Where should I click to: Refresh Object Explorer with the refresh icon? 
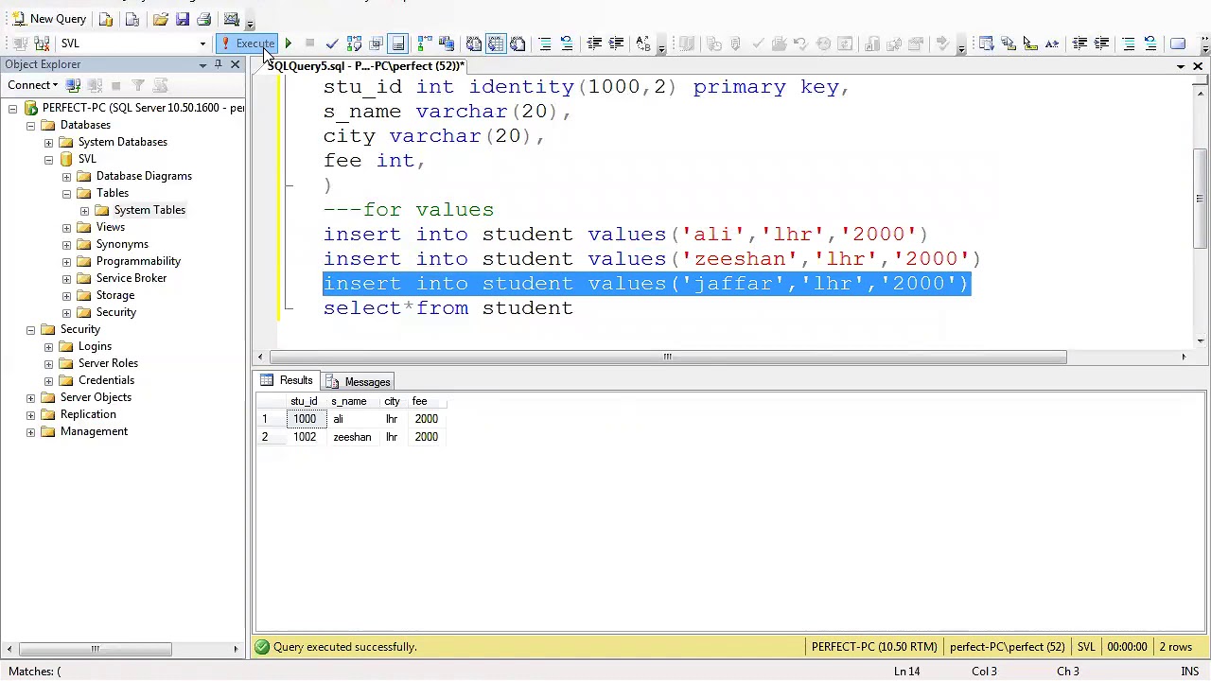(x=159, y=85)
